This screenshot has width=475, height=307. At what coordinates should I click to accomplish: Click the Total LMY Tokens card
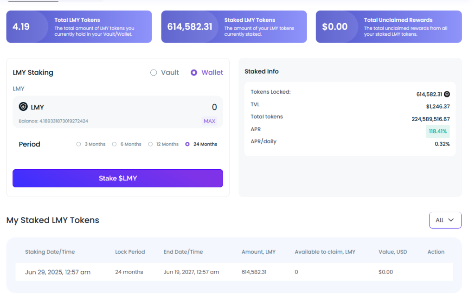[79, 27]
